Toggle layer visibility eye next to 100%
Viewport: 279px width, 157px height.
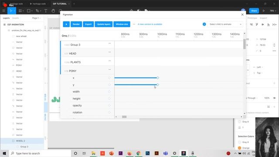tap(274, 98)
